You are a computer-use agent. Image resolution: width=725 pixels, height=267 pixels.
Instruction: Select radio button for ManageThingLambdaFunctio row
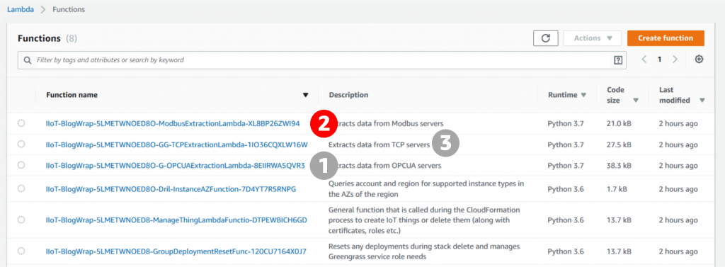21,220
